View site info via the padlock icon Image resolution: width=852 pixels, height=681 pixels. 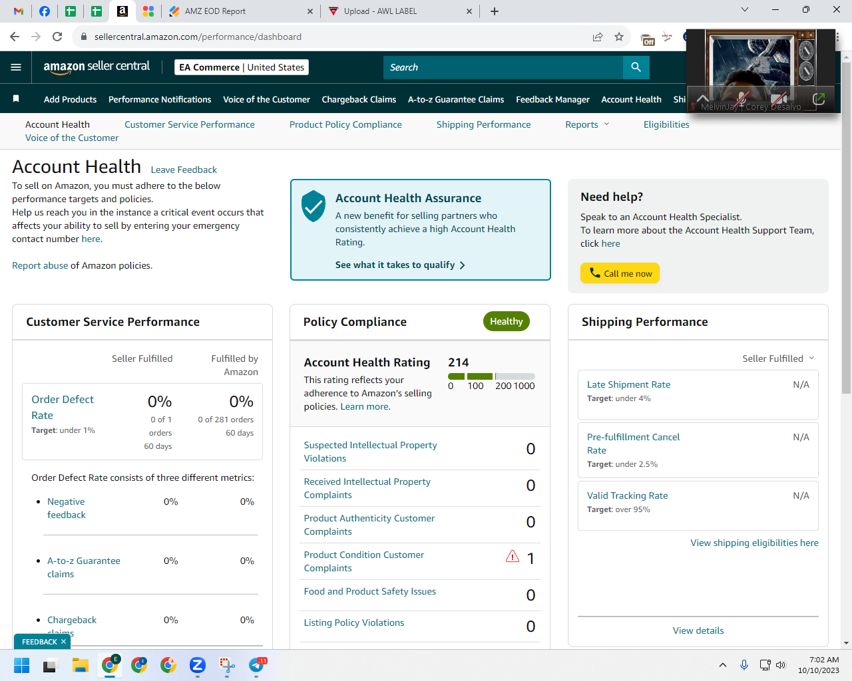click(84, 37)
